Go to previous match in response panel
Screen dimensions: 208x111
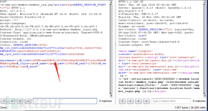(131, 101)
